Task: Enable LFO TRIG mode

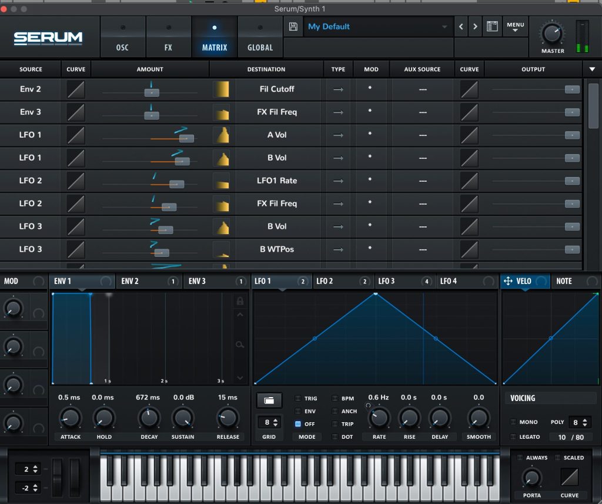Action: (x=298, y=398)
